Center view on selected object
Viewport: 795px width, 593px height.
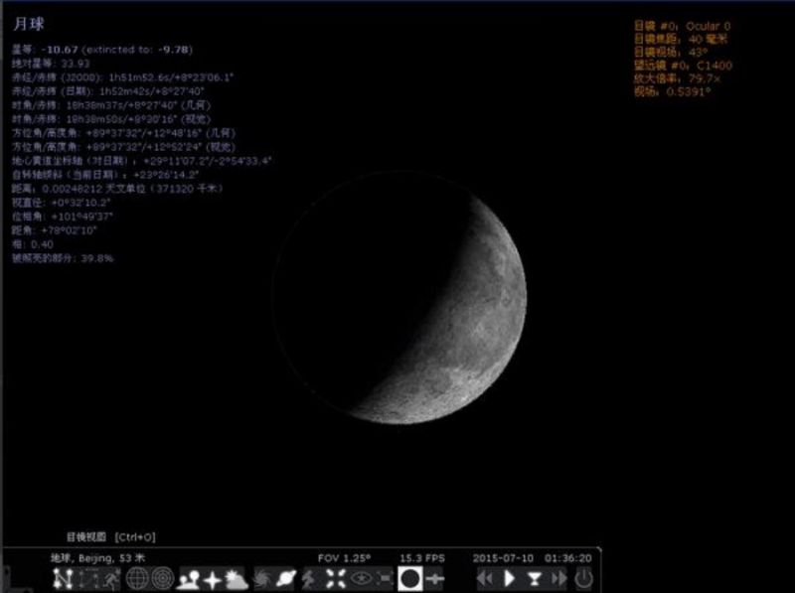(335, 578)
